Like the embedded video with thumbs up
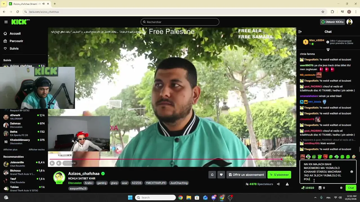Screen dimensions: 360x202 click(273, 154)
